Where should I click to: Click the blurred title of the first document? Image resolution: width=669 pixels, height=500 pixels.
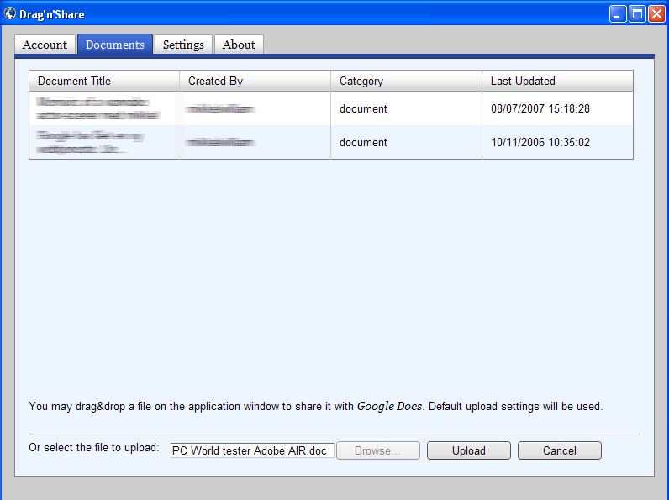point(98,108)
